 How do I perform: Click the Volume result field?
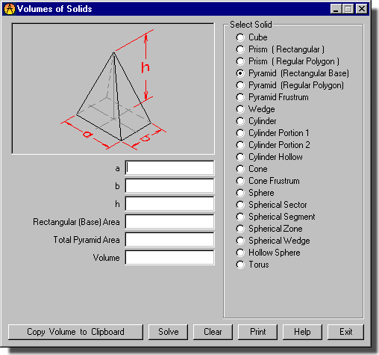coord(169,258)
